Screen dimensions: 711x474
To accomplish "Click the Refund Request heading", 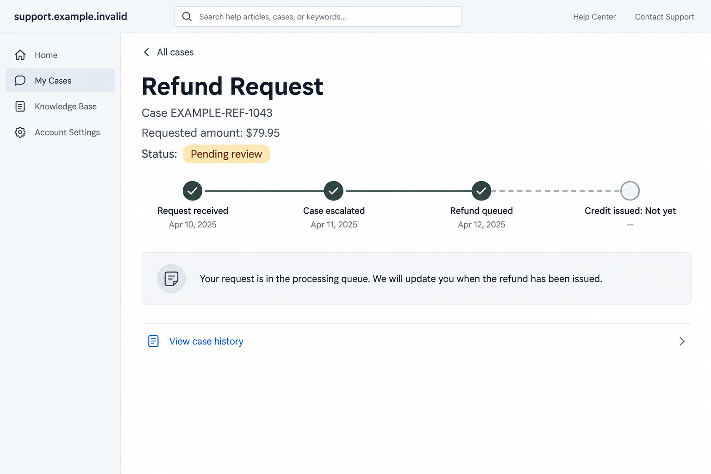I will pos(232,87).
